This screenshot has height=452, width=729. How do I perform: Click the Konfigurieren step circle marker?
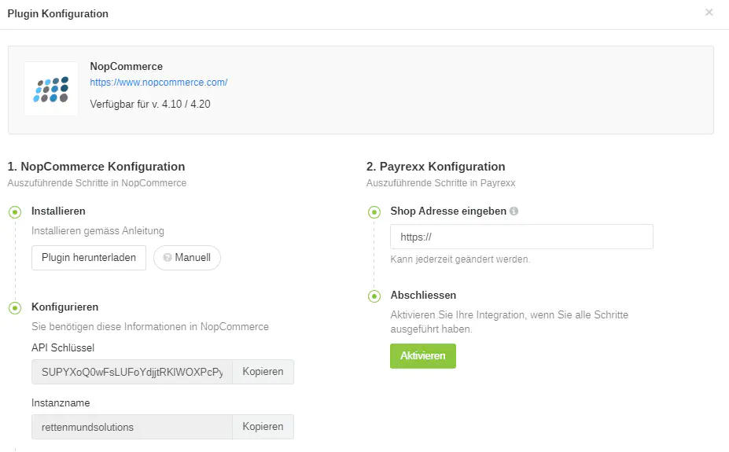15,307
